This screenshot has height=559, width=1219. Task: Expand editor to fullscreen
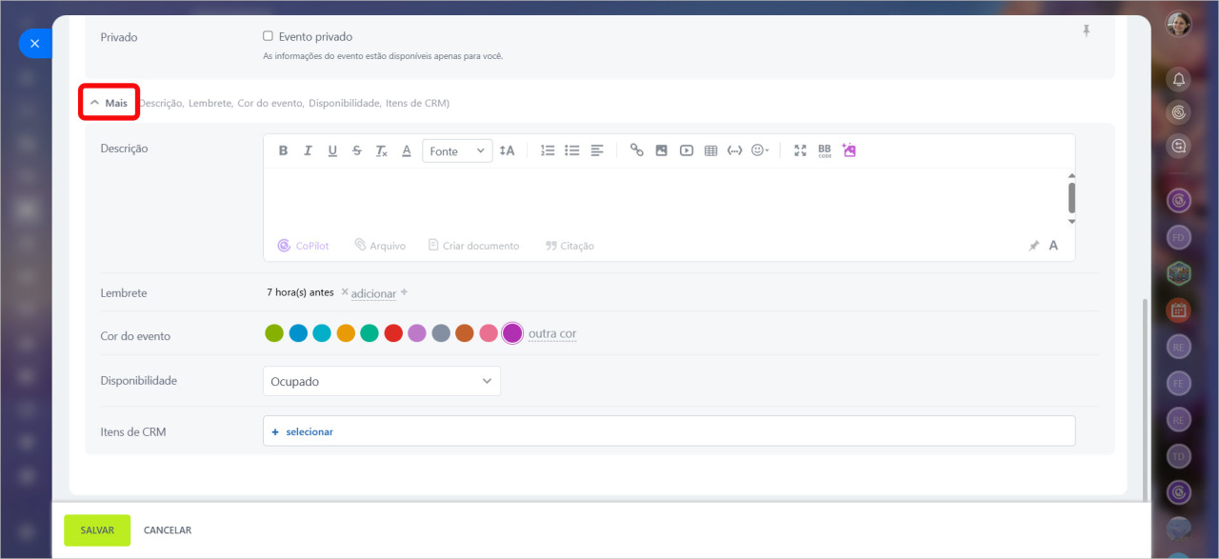point(800,150)
